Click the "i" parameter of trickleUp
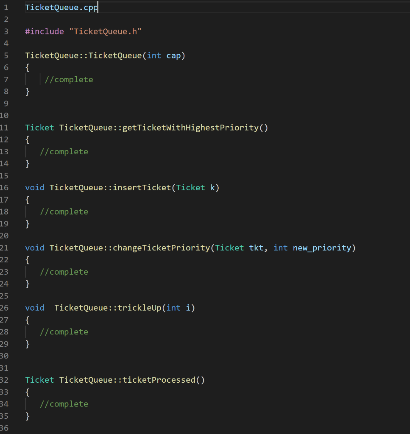The height and width of the screenshot is (434, 410). (188, 308)
